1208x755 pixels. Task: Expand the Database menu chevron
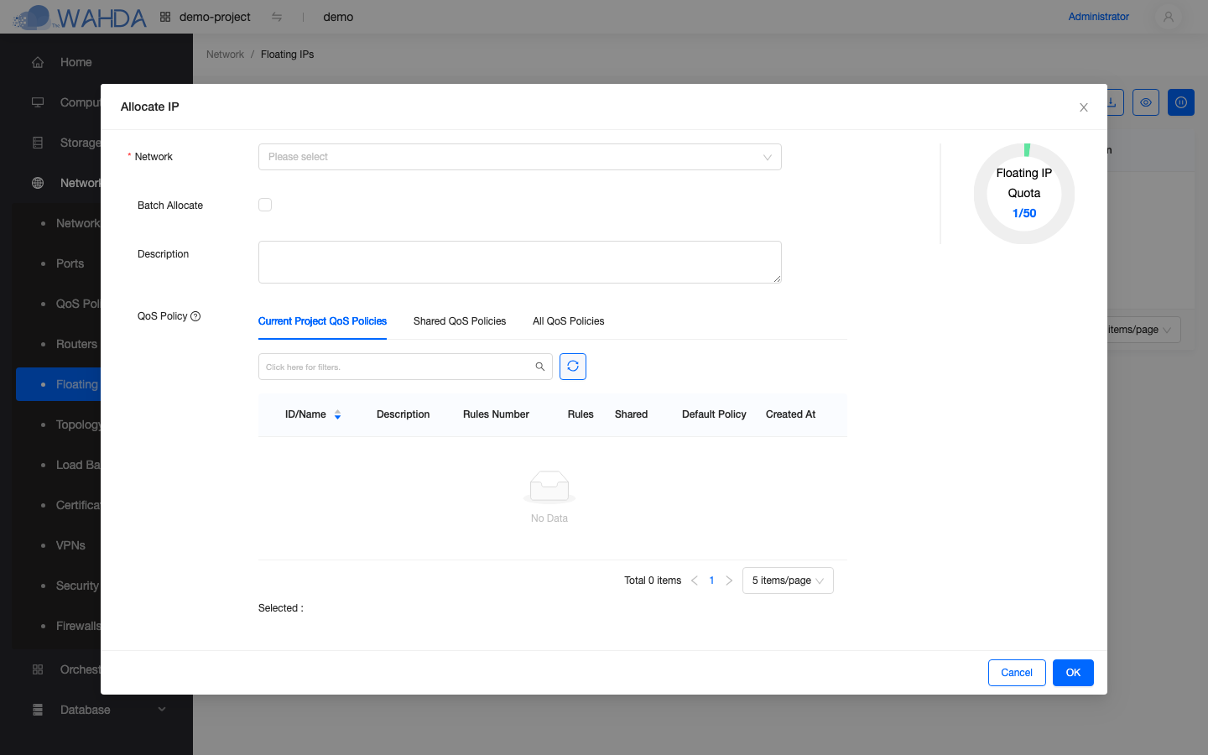(162, 710)
